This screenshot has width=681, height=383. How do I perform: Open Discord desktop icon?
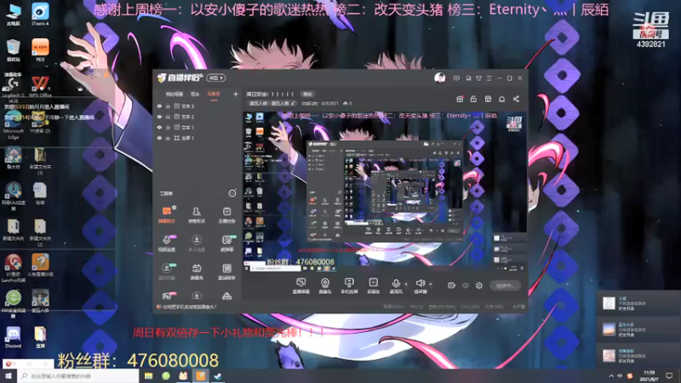point(13,337)
